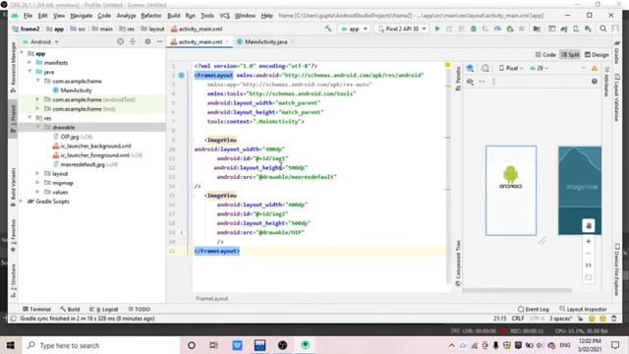
Task: Expand the mipmap folder
Action: click(x=37, y=183)
